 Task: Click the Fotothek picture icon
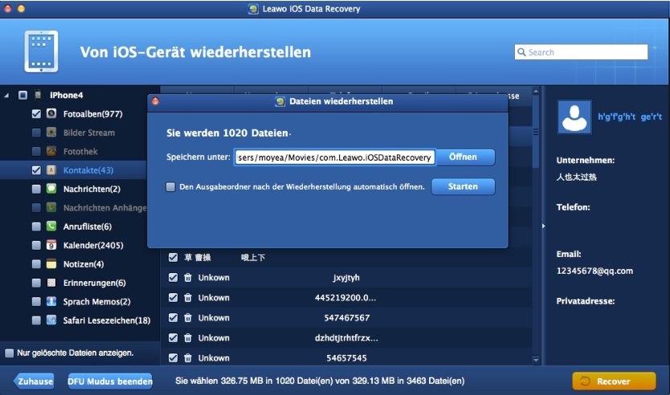click(x=51, y=151)
